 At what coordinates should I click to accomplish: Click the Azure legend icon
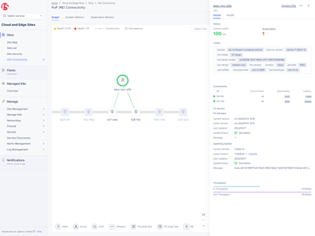pyautogui.click(x=76, y=227)
